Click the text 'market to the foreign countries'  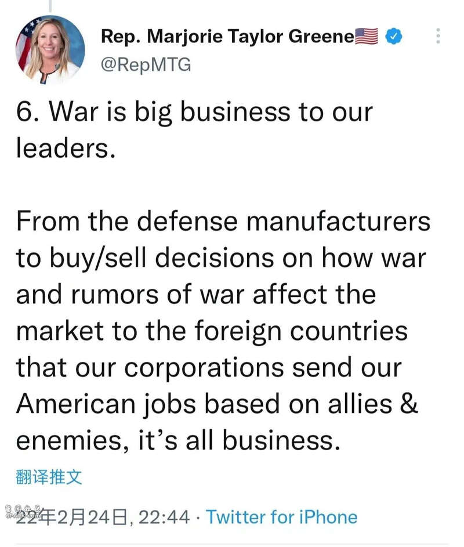click(x=212, y=331)
